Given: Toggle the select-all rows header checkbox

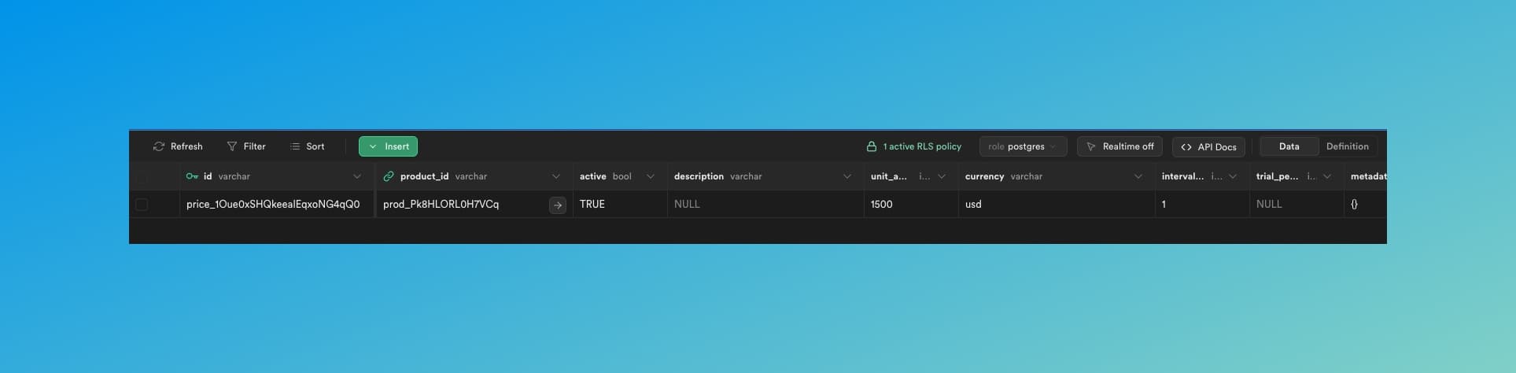Looking at the screenshot, I should (x=142, y=177).
